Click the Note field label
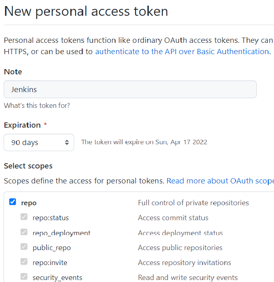Screen dimensions: 274x282 13,72
